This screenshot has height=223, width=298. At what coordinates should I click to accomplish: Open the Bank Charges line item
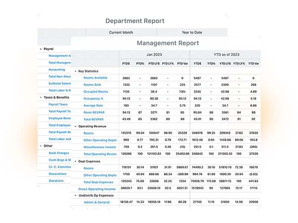point(58,153)
